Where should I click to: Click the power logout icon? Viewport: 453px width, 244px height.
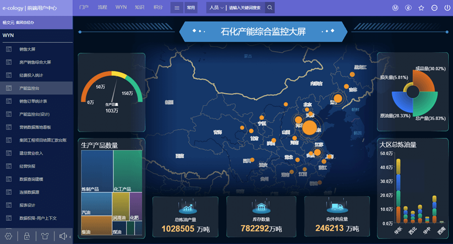pos(447,8)
